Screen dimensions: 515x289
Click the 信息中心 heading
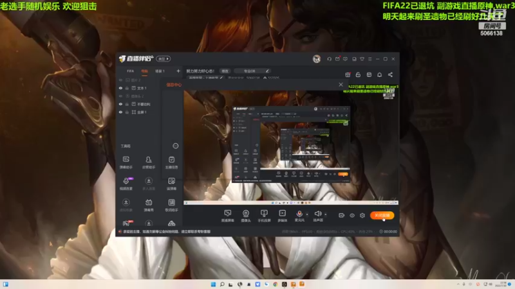point(174,85)
